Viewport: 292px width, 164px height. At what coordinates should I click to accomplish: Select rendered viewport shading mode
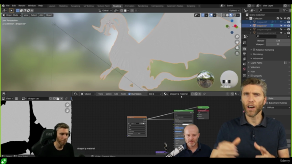coord(234,15)
